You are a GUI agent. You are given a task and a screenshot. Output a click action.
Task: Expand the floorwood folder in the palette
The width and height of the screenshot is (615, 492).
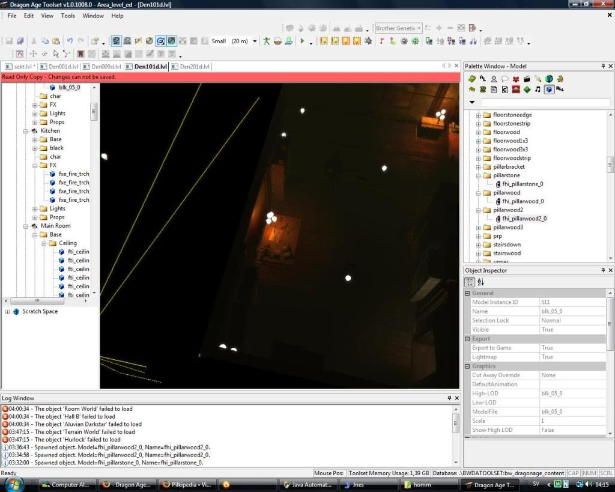coord(479,132)
